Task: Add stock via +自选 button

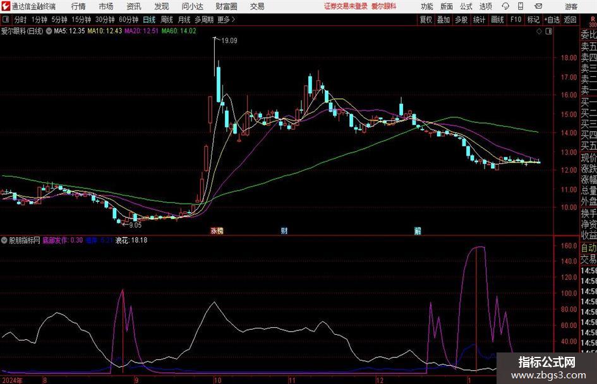Action: coord(552,20)
